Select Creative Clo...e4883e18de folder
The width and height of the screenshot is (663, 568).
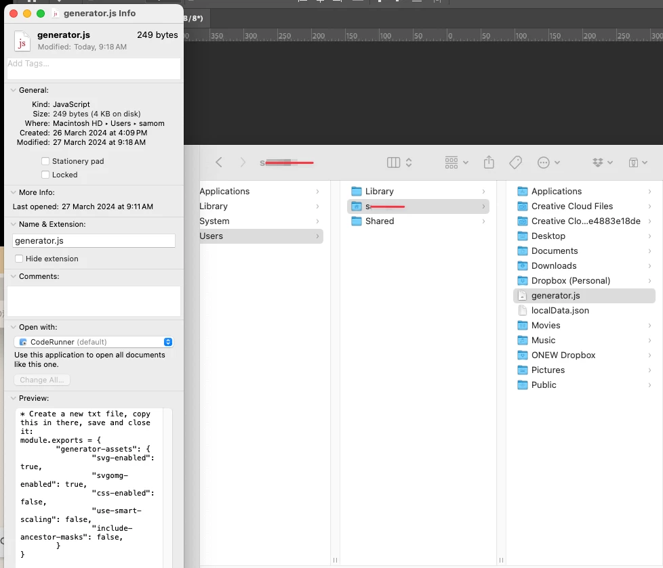(584, 221)
